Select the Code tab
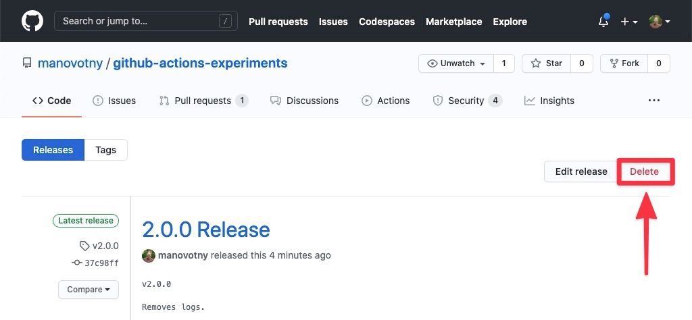 pos(51,101)
